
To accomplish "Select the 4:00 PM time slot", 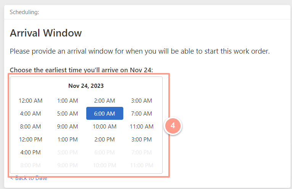I will coord(31,152).
